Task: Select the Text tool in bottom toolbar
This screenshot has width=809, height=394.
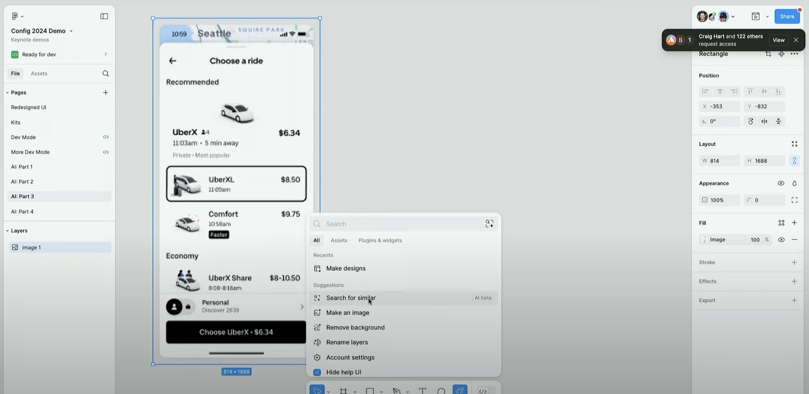Action: (x=422, y=391)
